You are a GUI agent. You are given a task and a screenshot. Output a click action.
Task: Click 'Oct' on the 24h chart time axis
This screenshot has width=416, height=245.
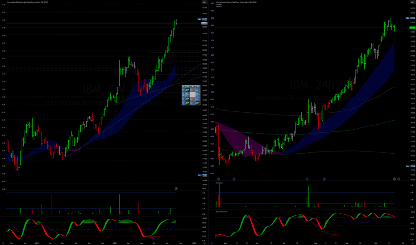(x=376, y=243)
